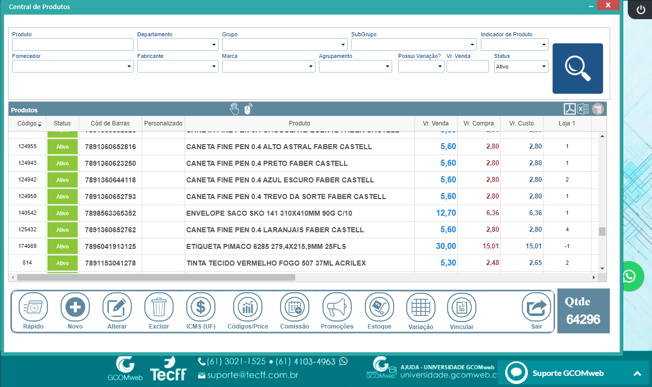
Task: Open the Marca dropdown
Action: pos(268,67)
